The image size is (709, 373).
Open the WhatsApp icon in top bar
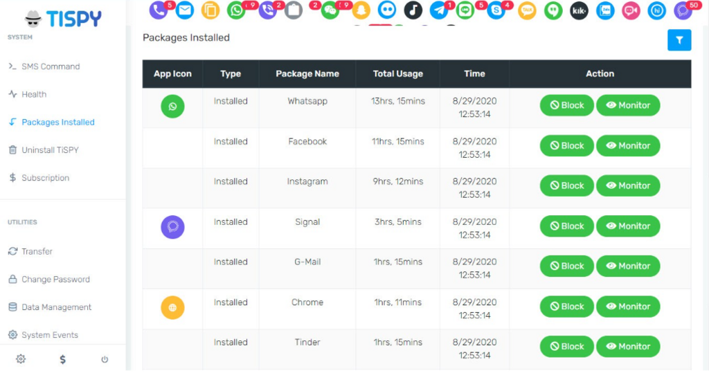coord(236,10)
